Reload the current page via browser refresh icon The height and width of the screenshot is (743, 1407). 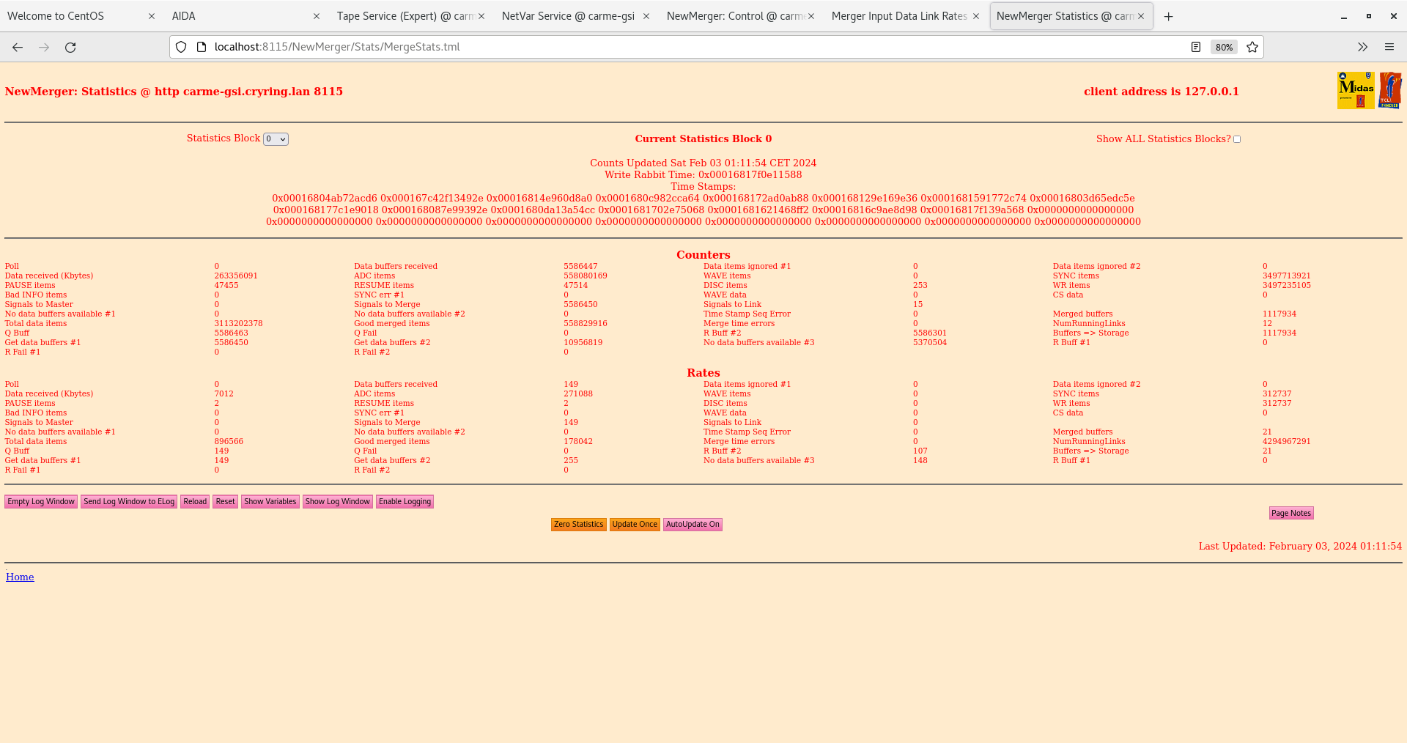coord(70,47)
